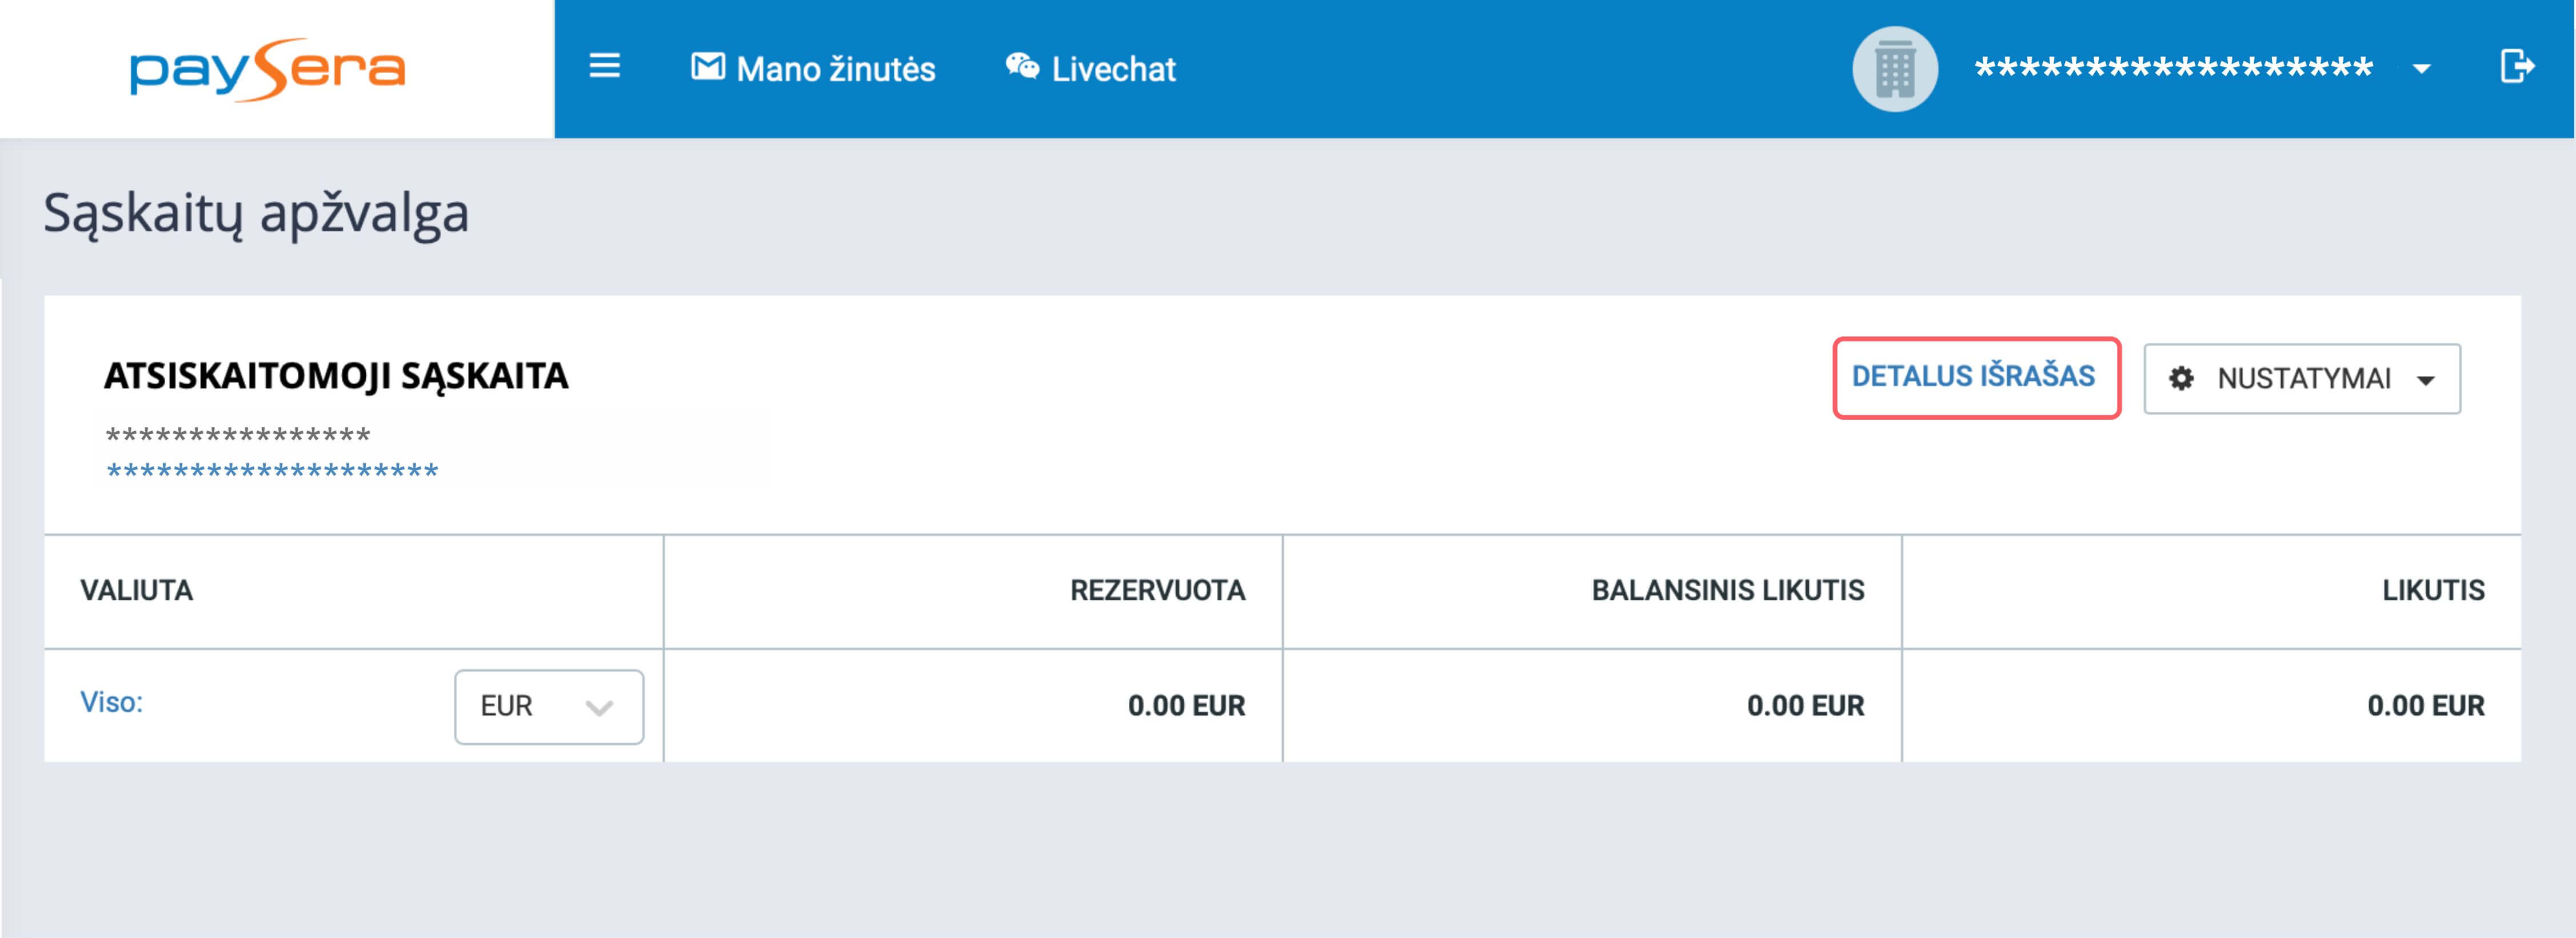The height and width of the screenshot is (938, 2576).
Task: Click the Livechat speech bubbles icon
Action: (x=1022, y=66)
